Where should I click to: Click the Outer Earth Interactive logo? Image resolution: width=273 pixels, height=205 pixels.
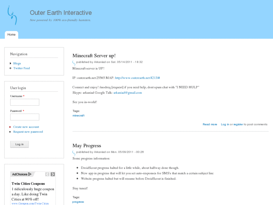click(12, 15)
